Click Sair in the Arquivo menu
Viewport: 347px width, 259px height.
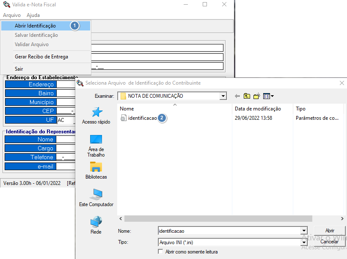pyautogui.click(x=46, y=69)
